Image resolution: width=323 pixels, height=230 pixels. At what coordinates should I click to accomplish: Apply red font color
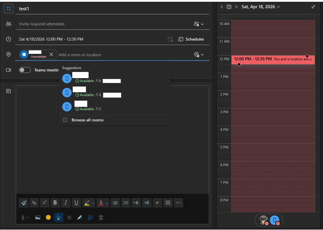click(x=101, y=203)
